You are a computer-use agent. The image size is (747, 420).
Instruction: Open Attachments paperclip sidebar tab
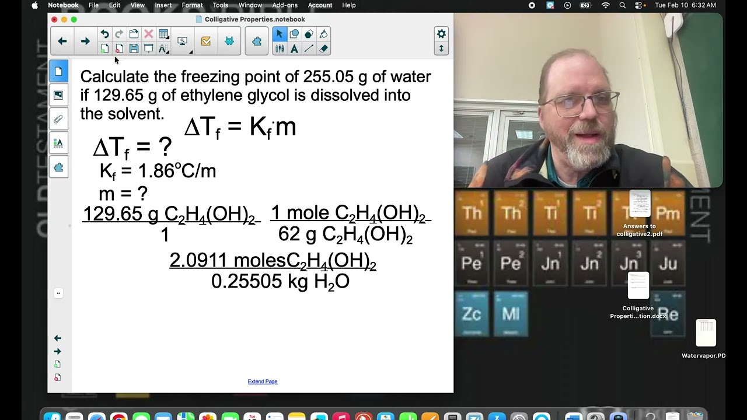(x=58, y=119)
